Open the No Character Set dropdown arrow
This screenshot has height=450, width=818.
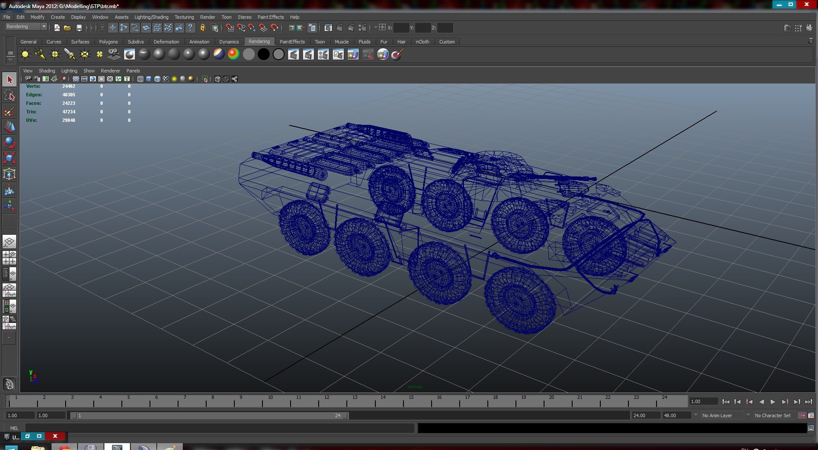pyautogui.click(x=748, y=415)
